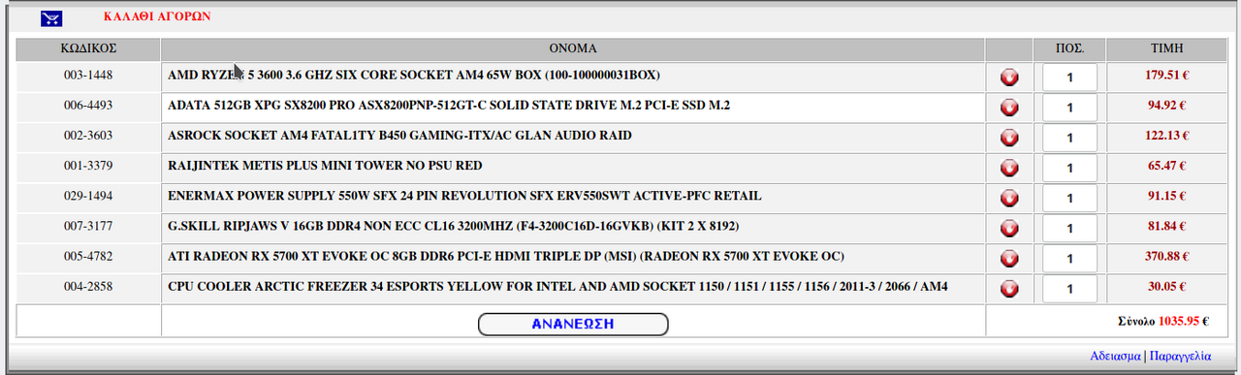
Task: Remove Arctic Freezer 34 cooler from cart
Action: [x=1009, y=289]
